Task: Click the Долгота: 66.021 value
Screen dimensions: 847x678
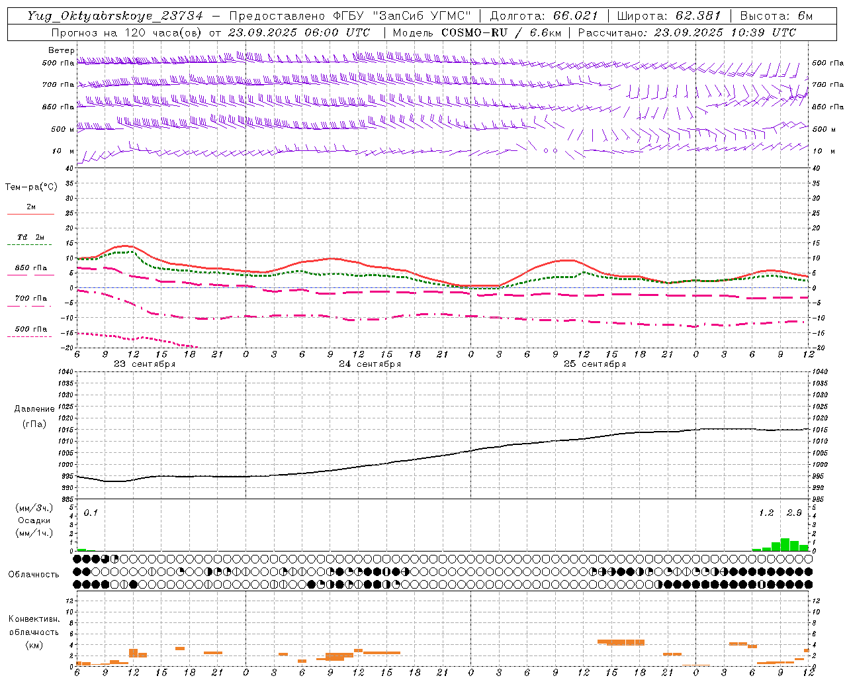Action: [544, 16]
